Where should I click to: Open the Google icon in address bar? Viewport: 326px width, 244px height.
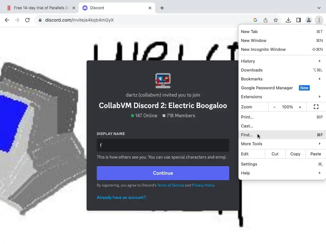255,20
